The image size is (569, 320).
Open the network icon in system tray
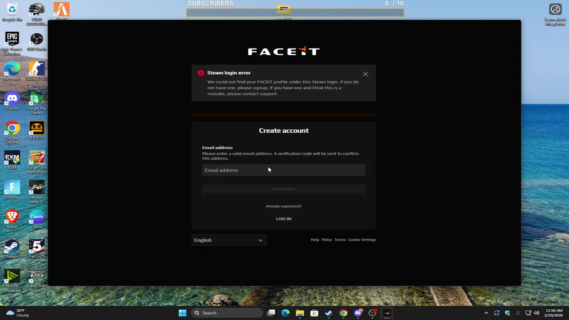(x=528, y=313)
